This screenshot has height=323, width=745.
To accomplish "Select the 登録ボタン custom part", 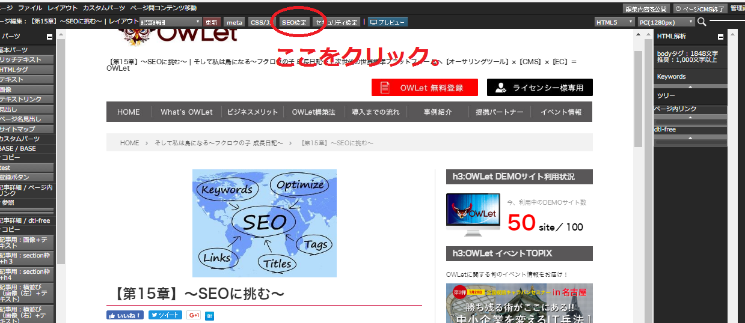I will pyautogui.click(x=26, y=177).
